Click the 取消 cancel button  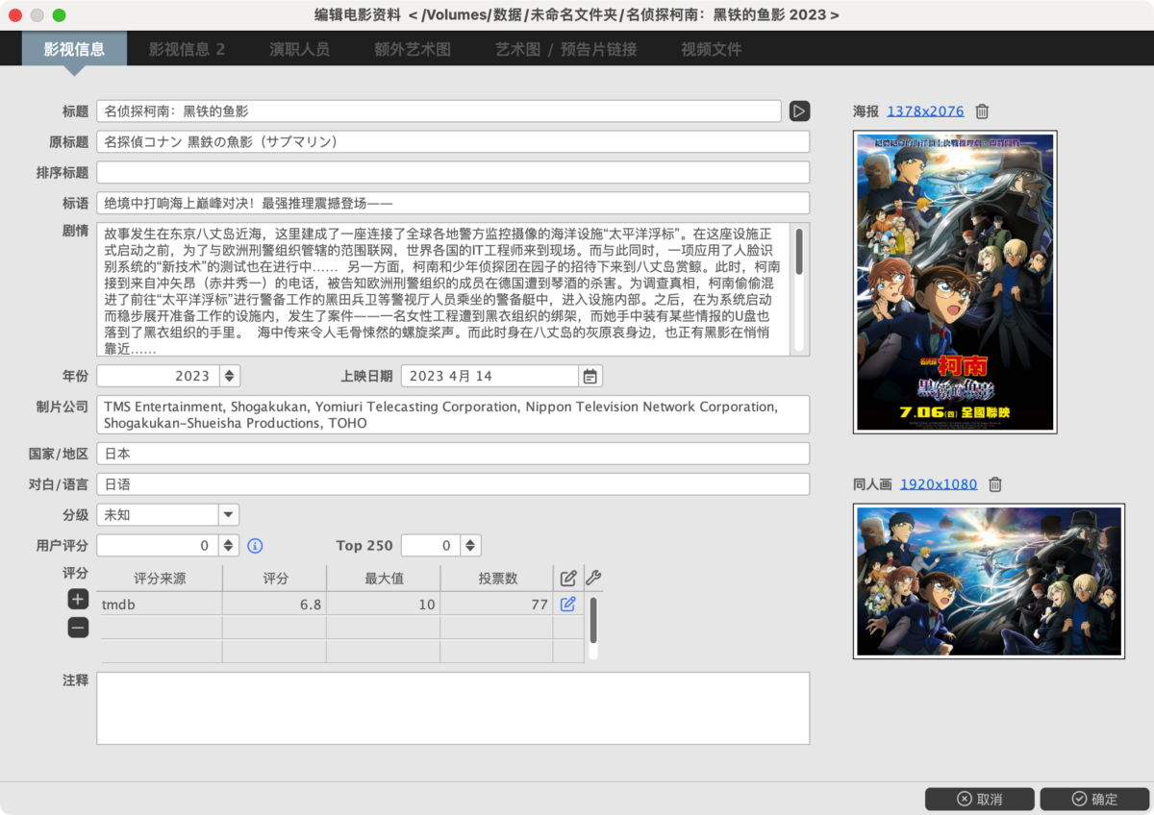click(x=980, y=799)
